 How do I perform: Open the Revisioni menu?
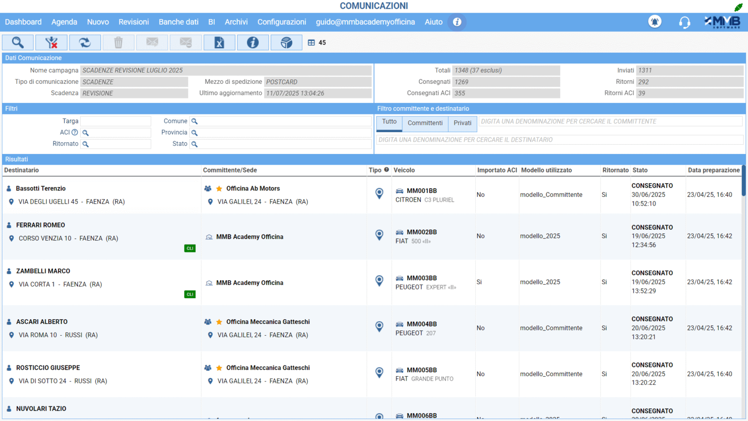click(x=133, y=22)
